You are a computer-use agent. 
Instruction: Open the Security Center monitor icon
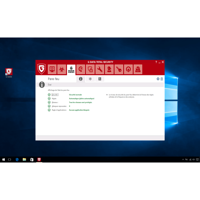tap(52, 69)
